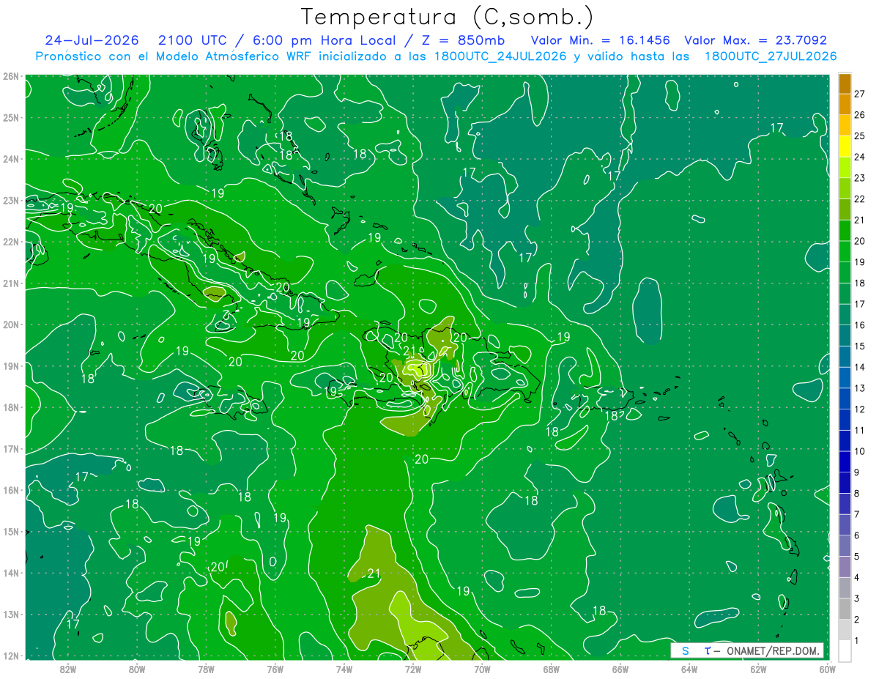Select the bright blue legend swatch between 13 and 14
879x679 pixels.
coord(845,378)
